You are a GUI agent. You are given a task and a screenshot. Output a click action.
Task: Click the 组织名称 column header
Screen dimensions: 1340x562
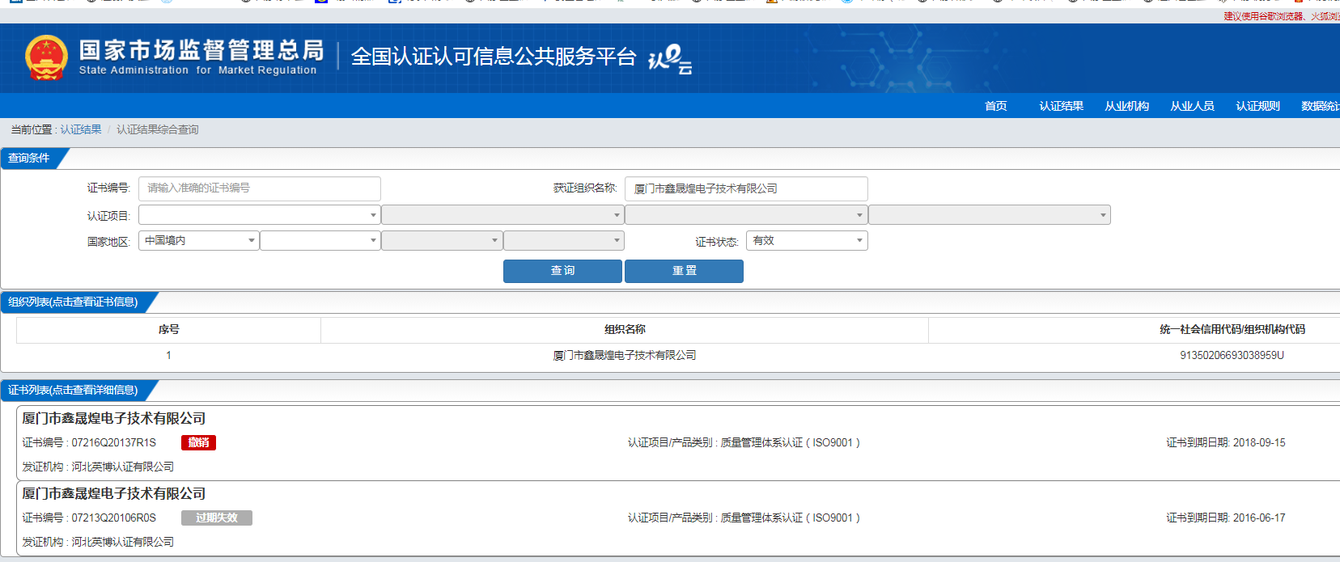coord(625,330)
